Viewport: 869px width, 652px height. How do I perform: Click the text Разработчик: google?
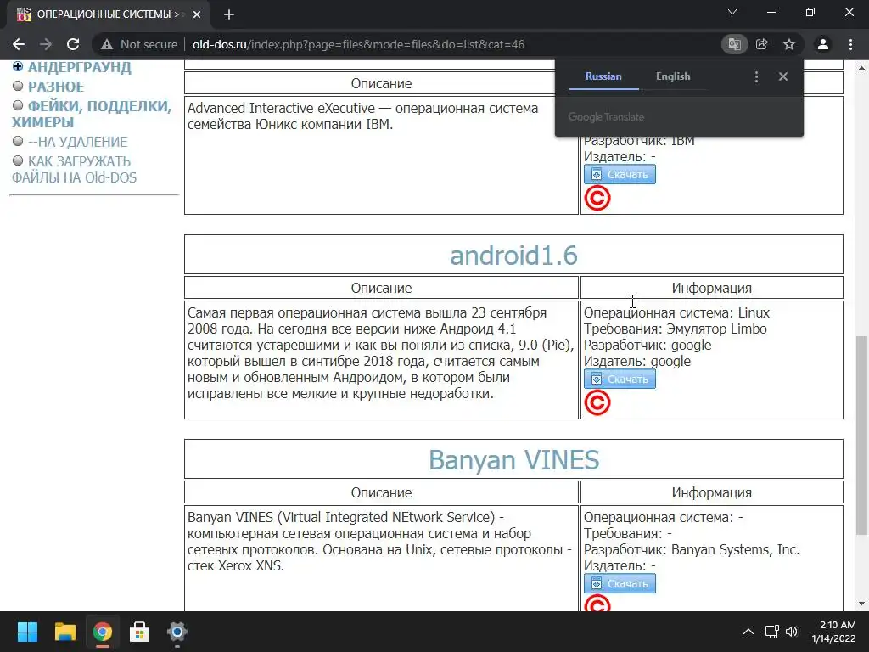pyautogui.click(x=648, y=345)
